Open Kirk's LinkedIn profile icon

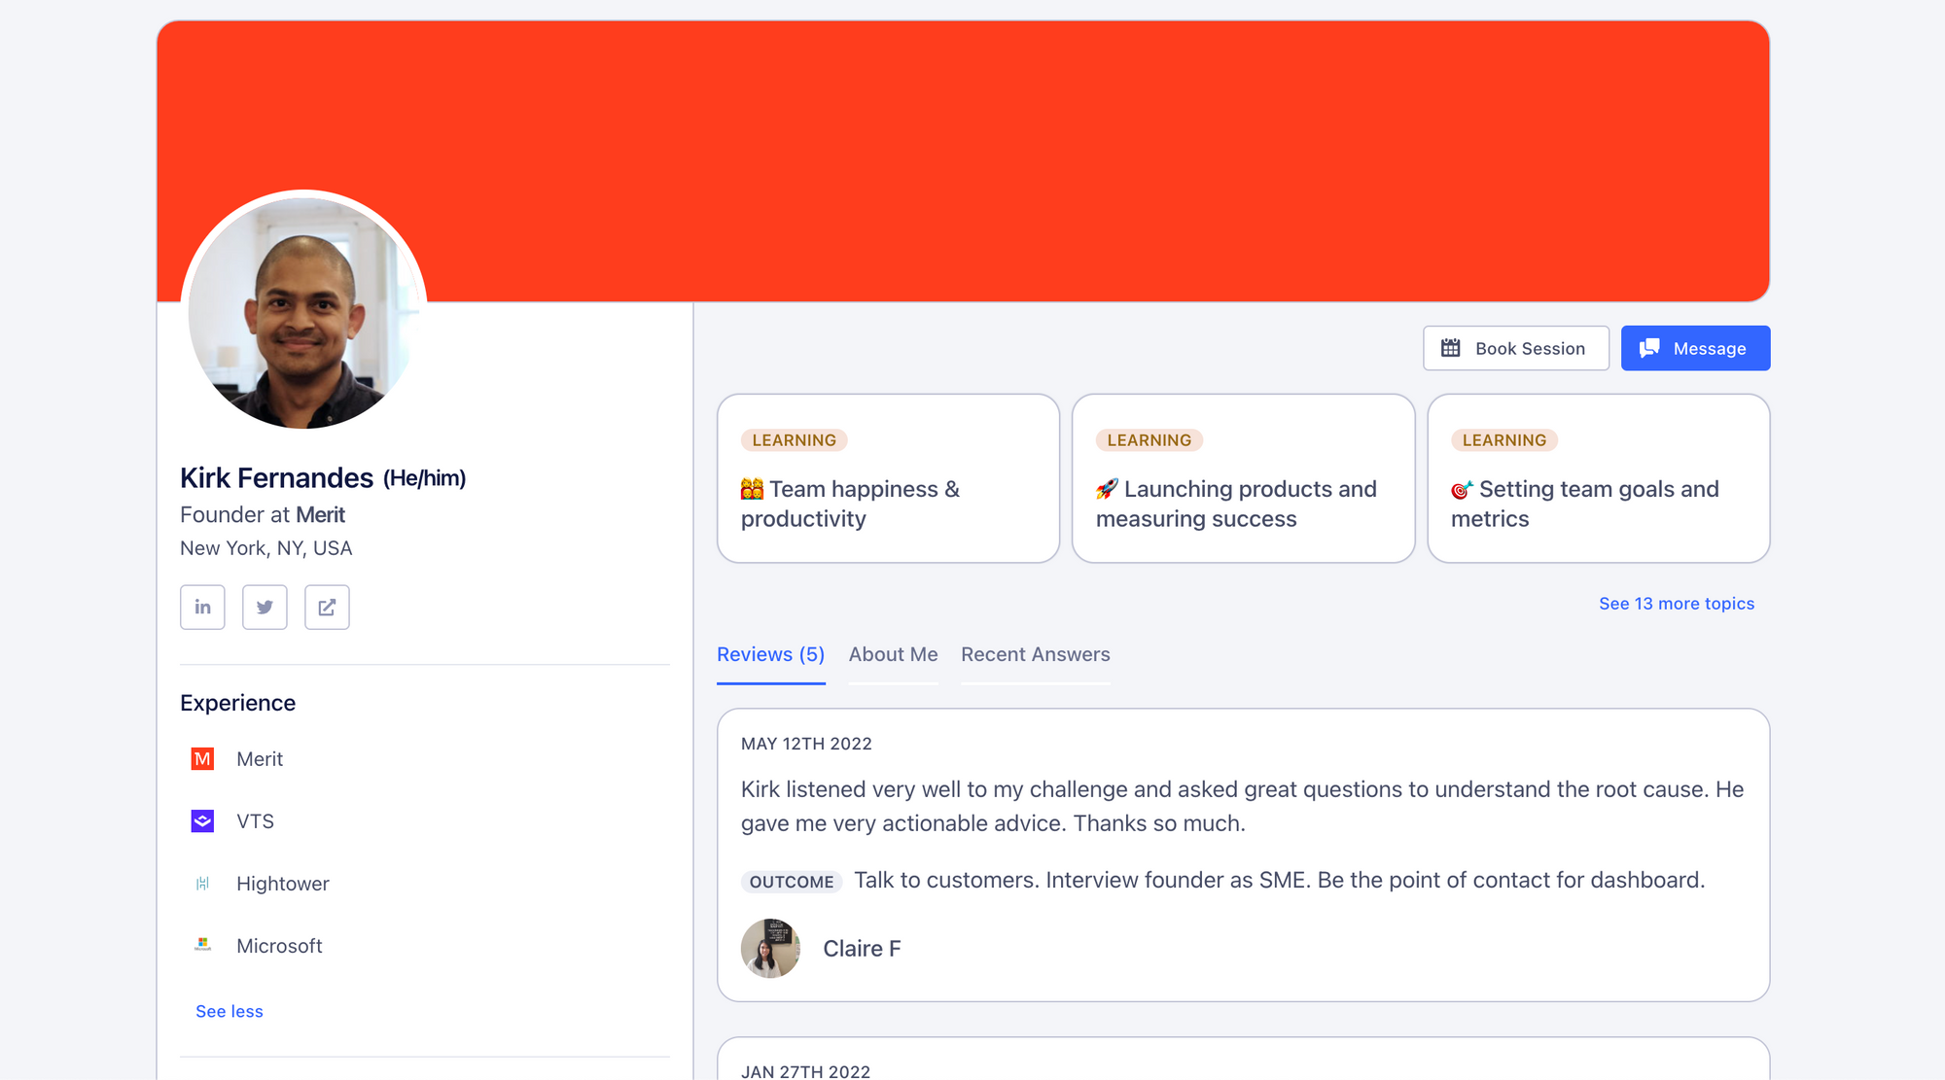(202, 607)
